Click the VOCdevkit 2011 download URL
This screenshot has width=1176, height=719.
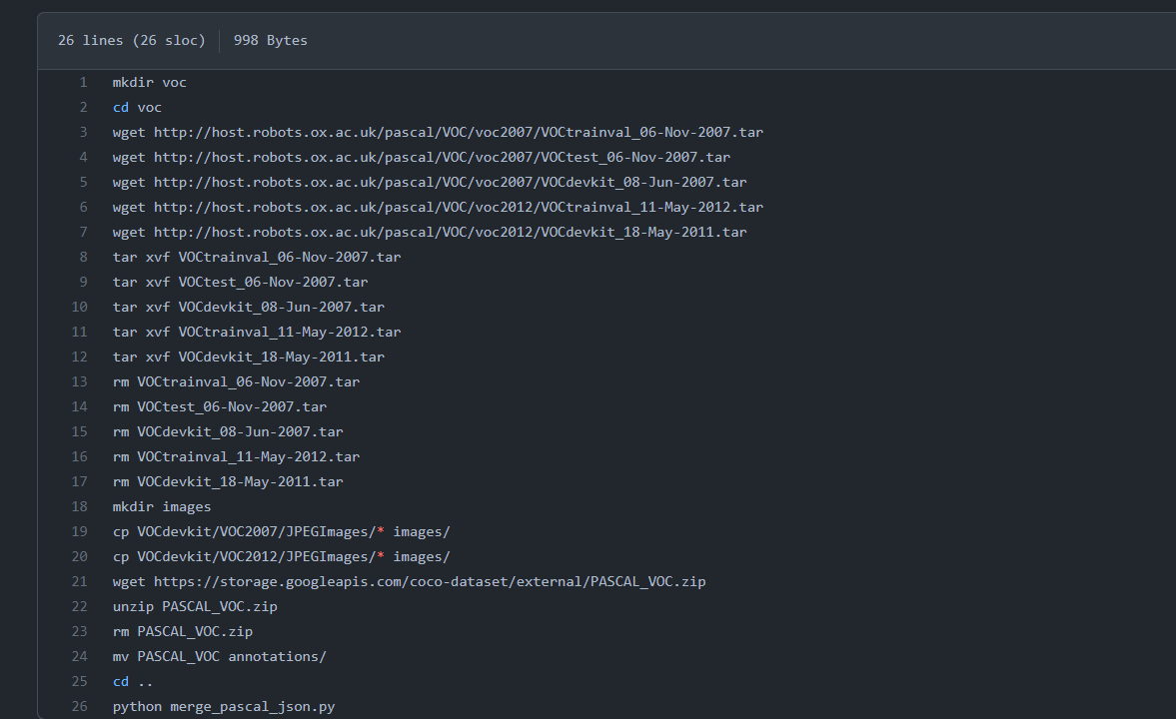(445, 232)
